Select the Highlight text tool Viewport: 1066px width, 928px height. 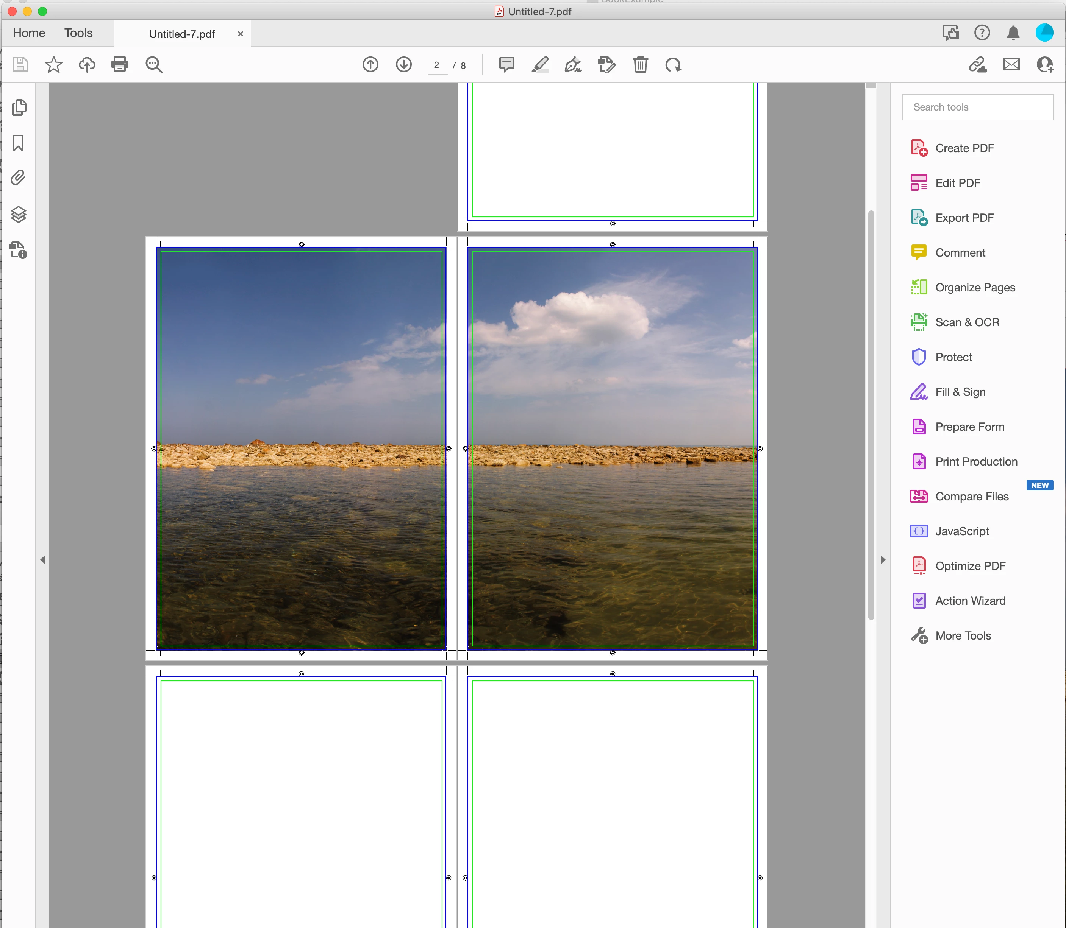(539, 65)
